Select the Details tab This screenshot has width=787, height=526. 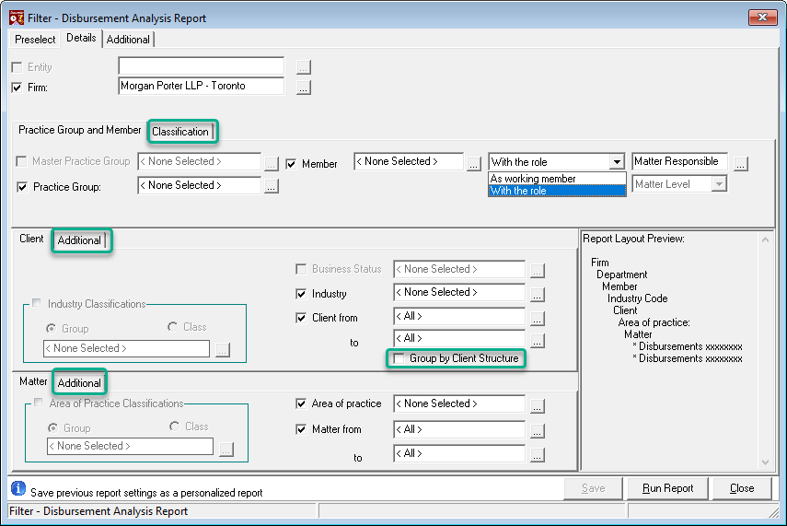point(81,38)
